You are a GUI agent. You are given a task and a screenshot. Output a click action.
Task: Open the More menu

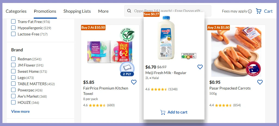103,11
